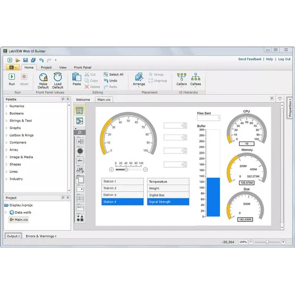The width and height of the screenshot is (295, 295).
Task: Select Main.vix in the Project tree
Action: (x=19, y=219)
